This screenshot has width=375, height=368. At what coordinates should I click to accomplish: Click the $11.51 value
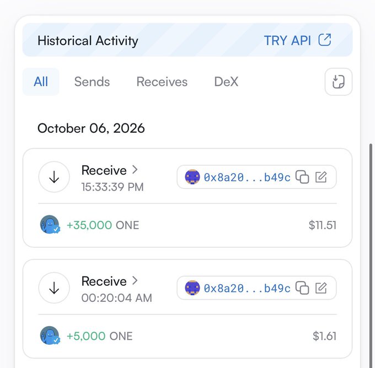pos(323,225)
